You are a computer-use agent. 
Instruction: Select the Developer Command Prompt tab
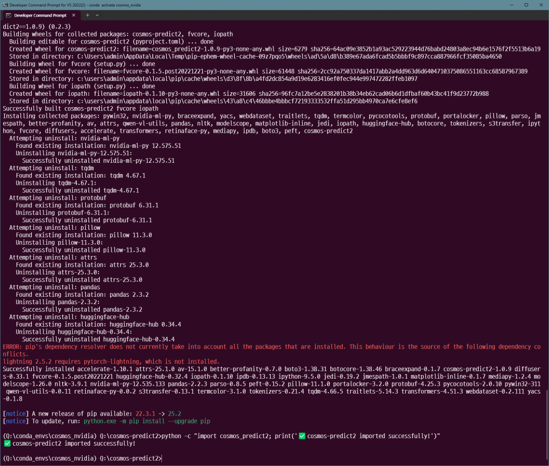[40, 16]
